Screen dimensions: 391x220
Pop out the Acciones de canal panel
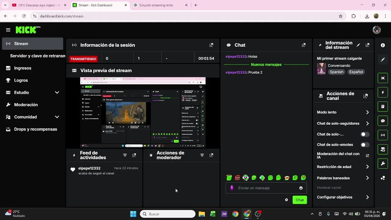(365, 96)
